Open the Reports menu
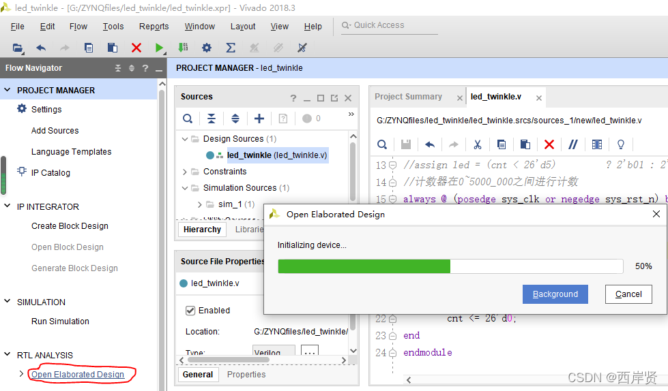This screenshot has height=391, width=668. [x=154, y=27]
